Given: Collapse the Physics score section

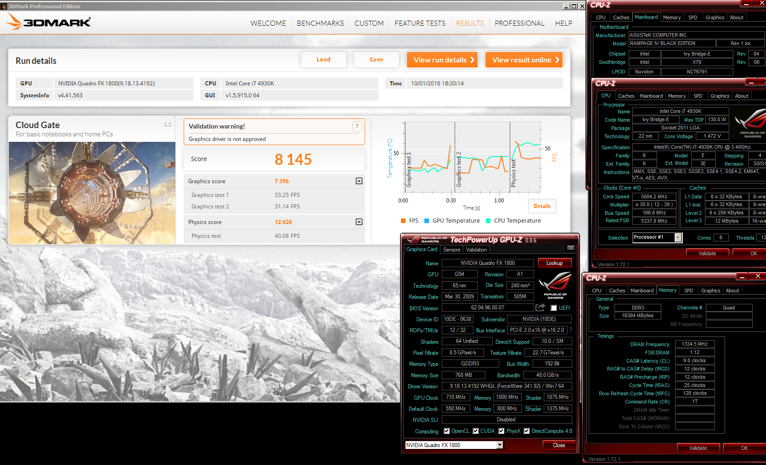Looking at the screenshot, I should (x=359, y=222).
